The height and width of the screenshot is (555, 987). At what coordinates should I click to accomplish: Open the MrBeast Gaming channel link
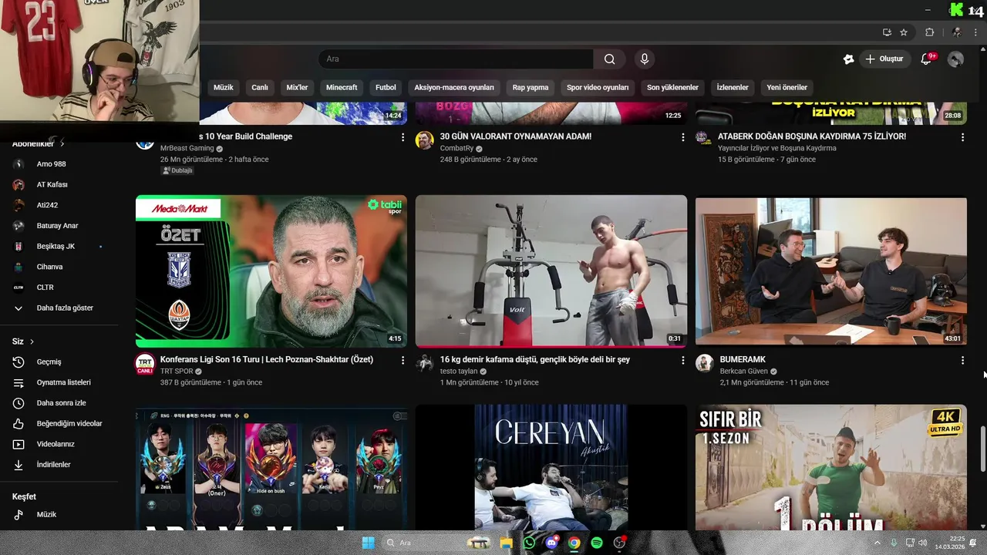click(187, 148)
